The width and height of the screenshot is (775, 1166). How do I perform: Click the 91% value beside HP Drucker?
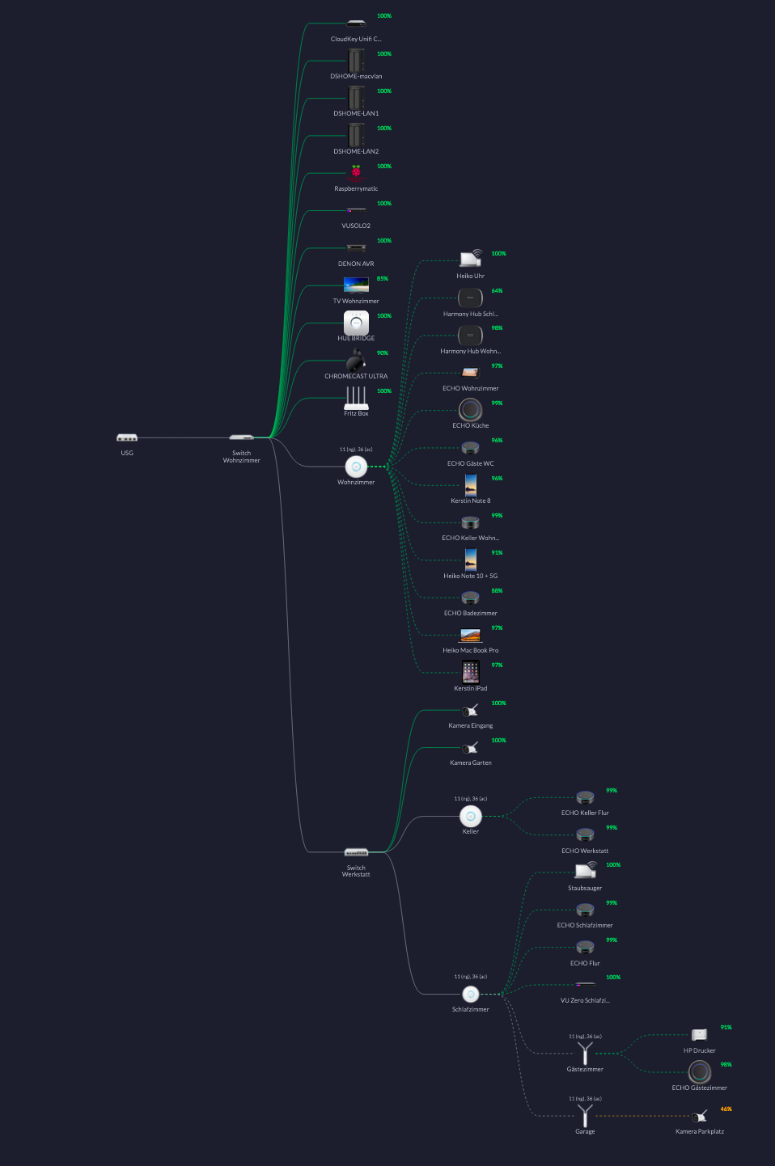tap(726, 1028)
